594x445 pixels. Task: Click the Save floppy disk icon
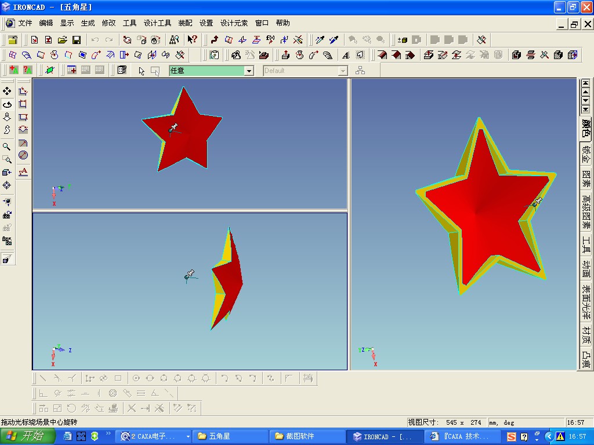click(x=77, y=40)
